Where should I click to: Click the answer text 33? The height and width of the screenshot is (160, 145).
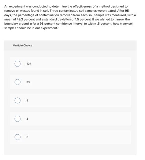[x=28, y=82]
